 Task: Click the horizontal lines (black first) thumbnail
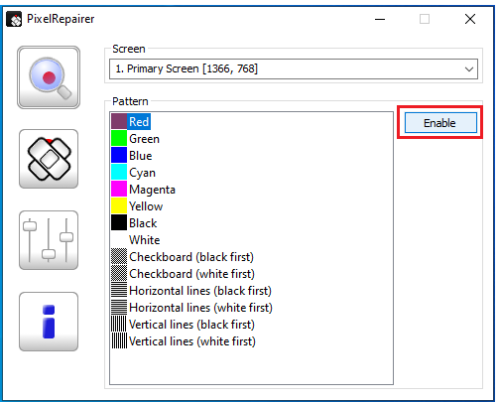pos(119,290)
